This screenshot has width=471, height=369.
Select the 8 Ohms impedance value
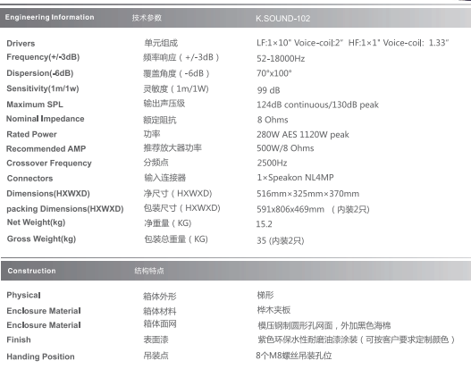click(x=273, y=120)
